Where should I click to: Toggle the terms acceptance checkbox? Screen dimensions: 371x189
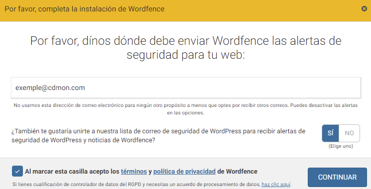[x=17, y=171]
